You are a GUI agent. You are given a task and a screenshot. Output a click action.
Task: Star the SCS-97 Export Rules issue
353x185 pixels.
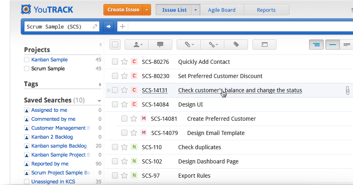pyautogui.click(x=124, y=176)
